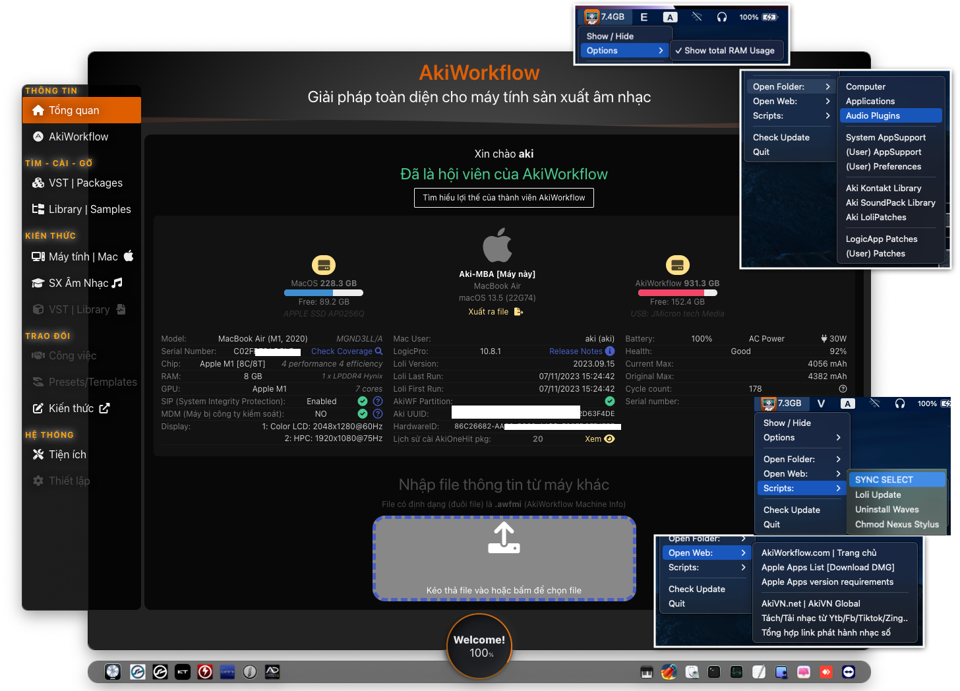Open the LogicPro Release Notes link
Image resolution: width=960 pixels, height=691 pixels.
click(575, 351)
